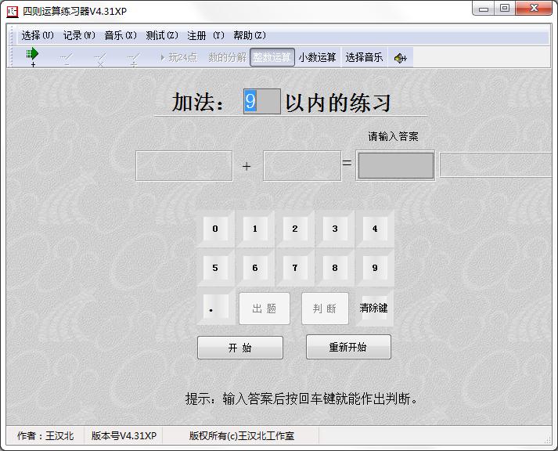This screenshot has width=558, height=451.
Task: Open the 选择 menu
Action: point(37,35)
